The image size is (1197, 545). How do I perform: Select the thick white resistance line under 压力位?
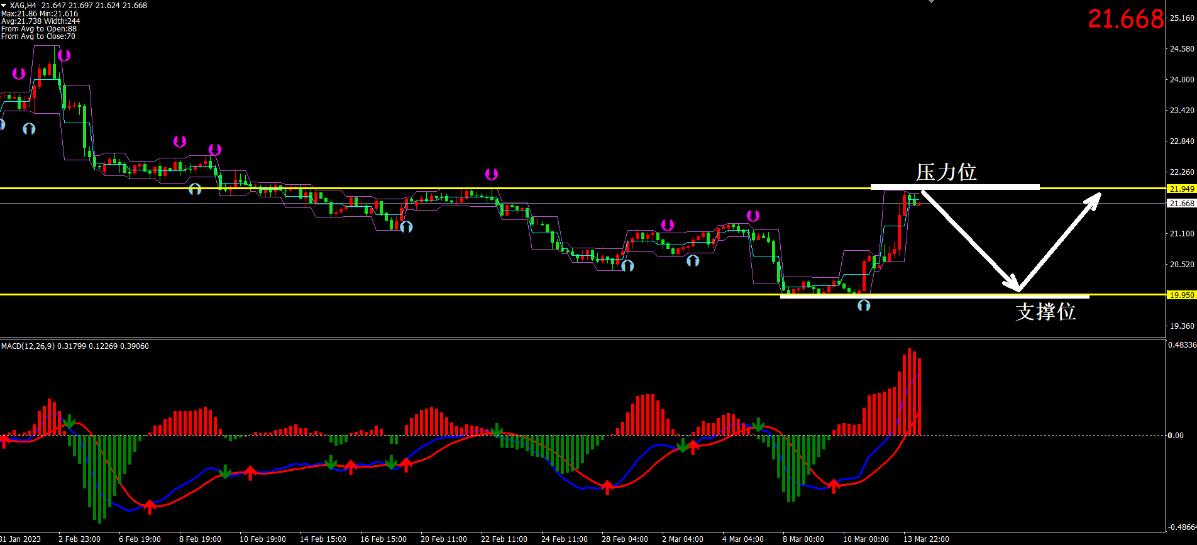pyautogui.click(x=954, y=187)
